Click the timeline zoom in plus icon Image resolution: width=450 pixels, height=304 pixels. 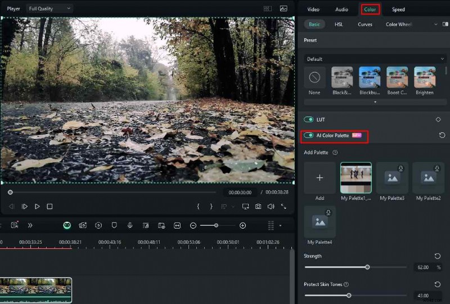[x=242, y=225]
